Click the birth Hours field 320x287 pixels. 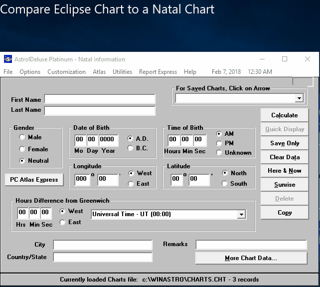click(173, 140)
